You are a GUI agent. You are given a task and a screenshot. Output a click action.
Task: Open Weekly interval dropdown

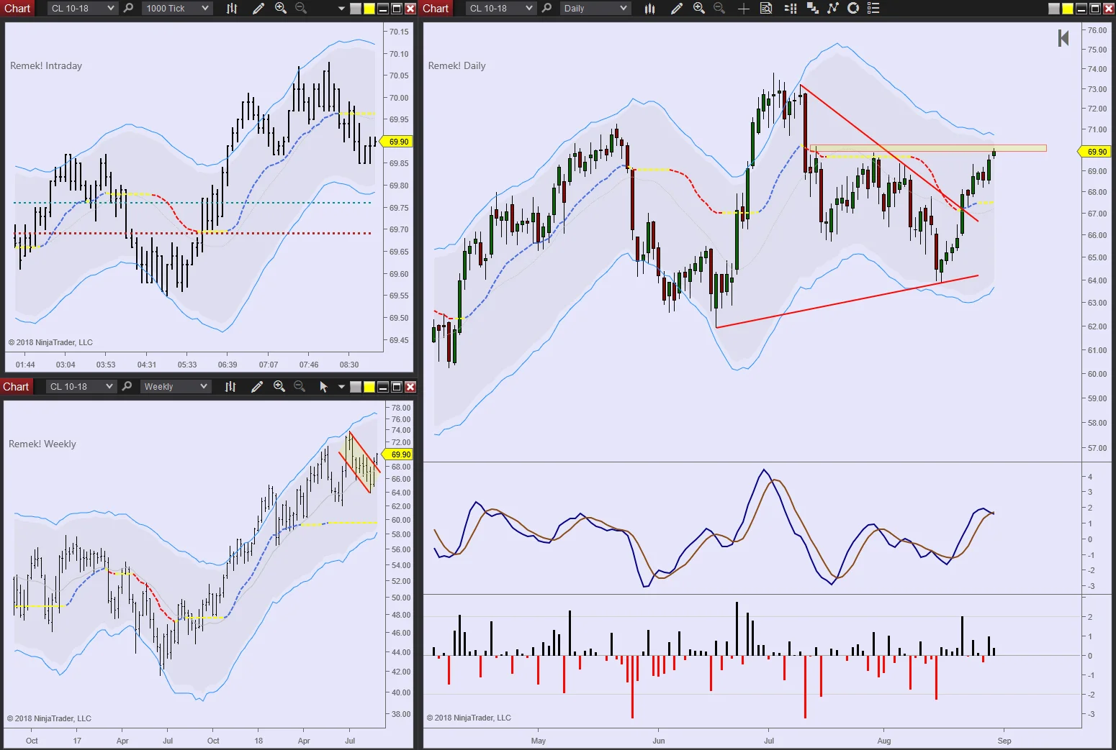[x=175, y=387]
